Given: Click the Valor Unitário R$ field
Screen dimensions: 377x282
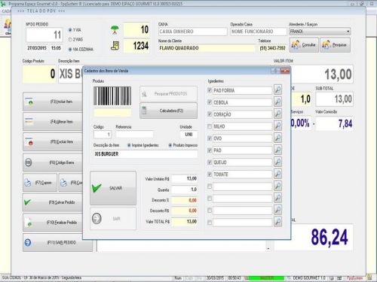Looking at the screenshot, I should point(185,179).
